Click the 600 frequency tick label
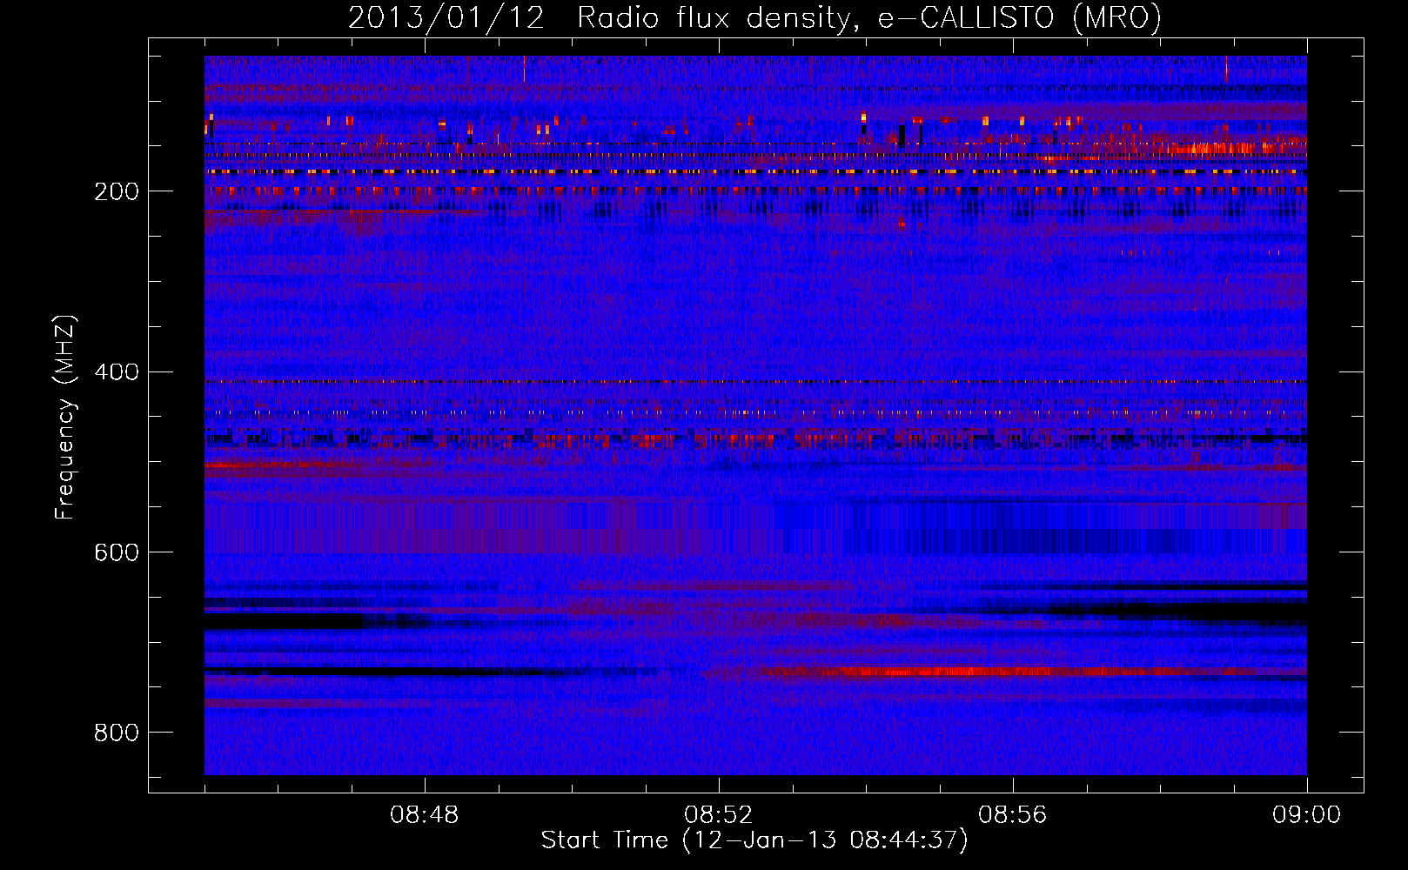This screenshot has width=1408, height=870. [117, 552]
